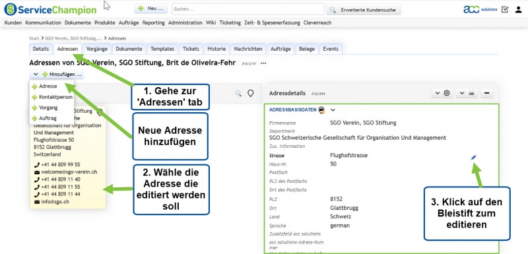Viewport: 528px width, 254px height.
Task: Click the Neu button
Action: pyautogui.click(x=151, y=9)
